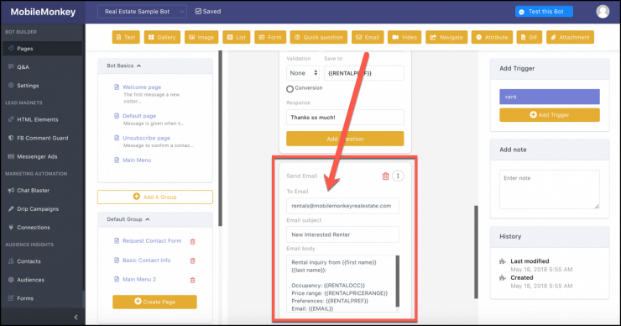Viewport: 621px width, 326px height.
Task: Select the rent trigger
Action: click(550, 97)
